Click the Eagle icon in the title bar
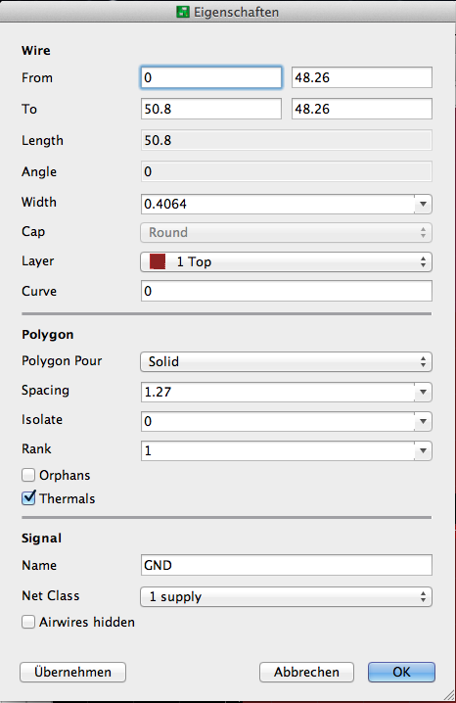Viewport: 456px width, 703px height. click(182, 12)
